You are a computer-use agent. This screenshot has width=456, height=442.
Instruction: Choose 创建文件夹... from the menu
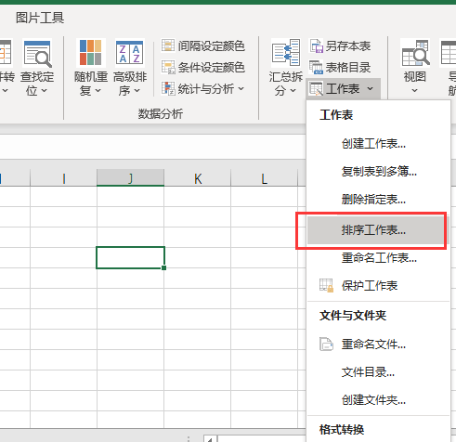click(x=378, y=400)
